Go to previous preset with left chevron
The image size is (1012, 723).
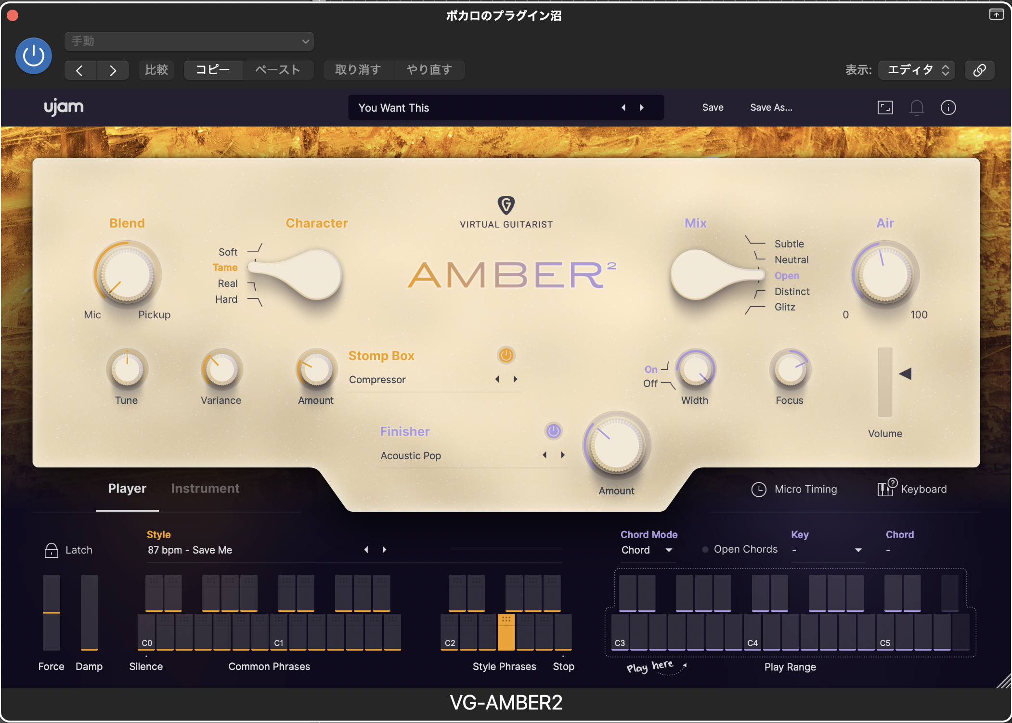coord(80,70)
